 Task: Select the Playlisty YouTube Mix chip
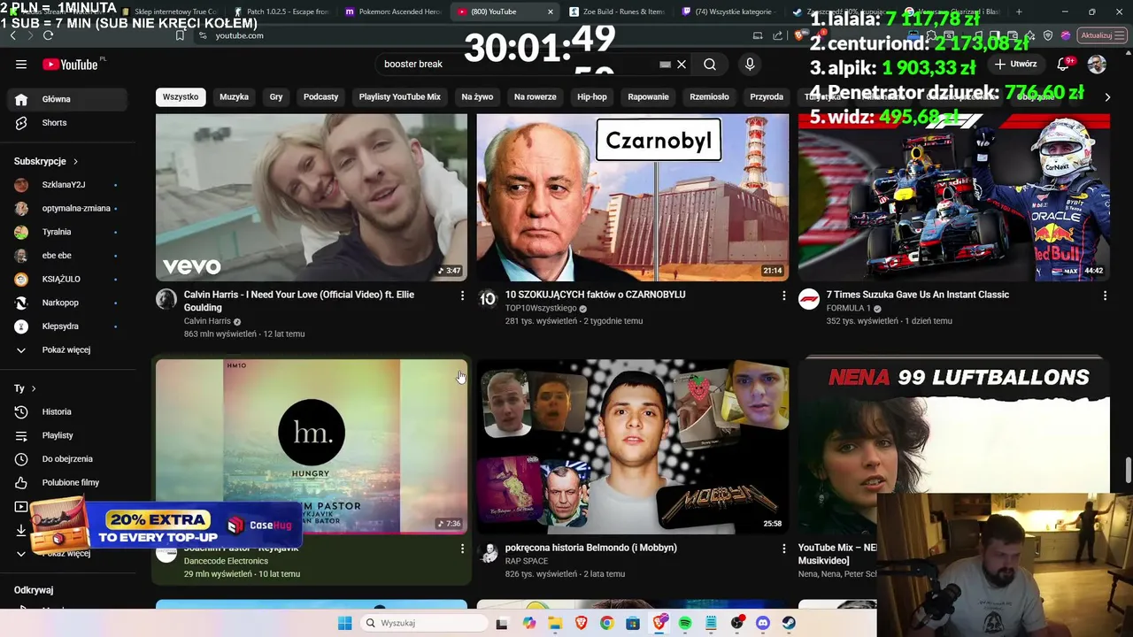[x=399, y=96]
